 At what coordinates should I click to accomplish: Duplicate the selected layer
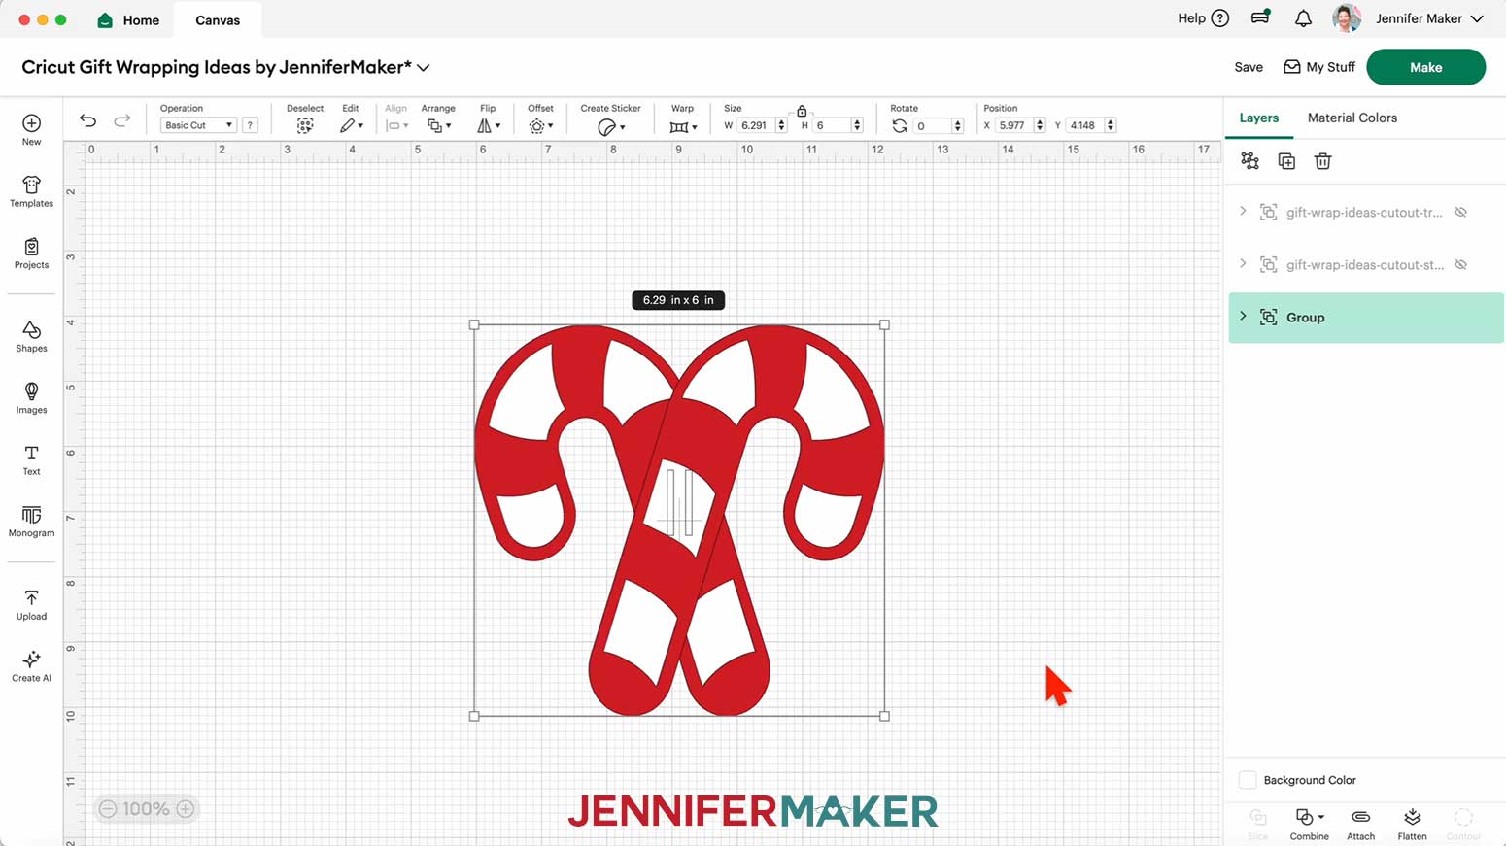click(1286, 161)
